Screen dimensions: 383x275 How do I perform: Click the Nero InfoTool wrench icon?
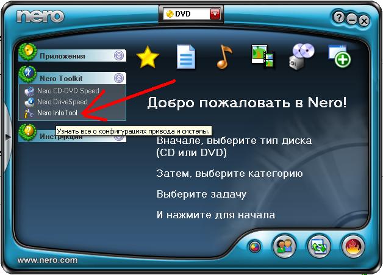(29, 113)
